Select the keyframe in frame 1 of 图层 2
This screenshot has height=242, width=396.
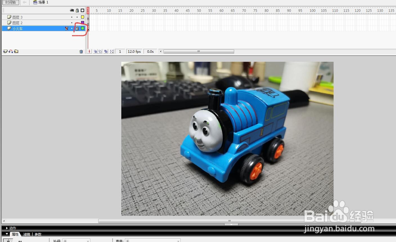click(x=88, y=23)
